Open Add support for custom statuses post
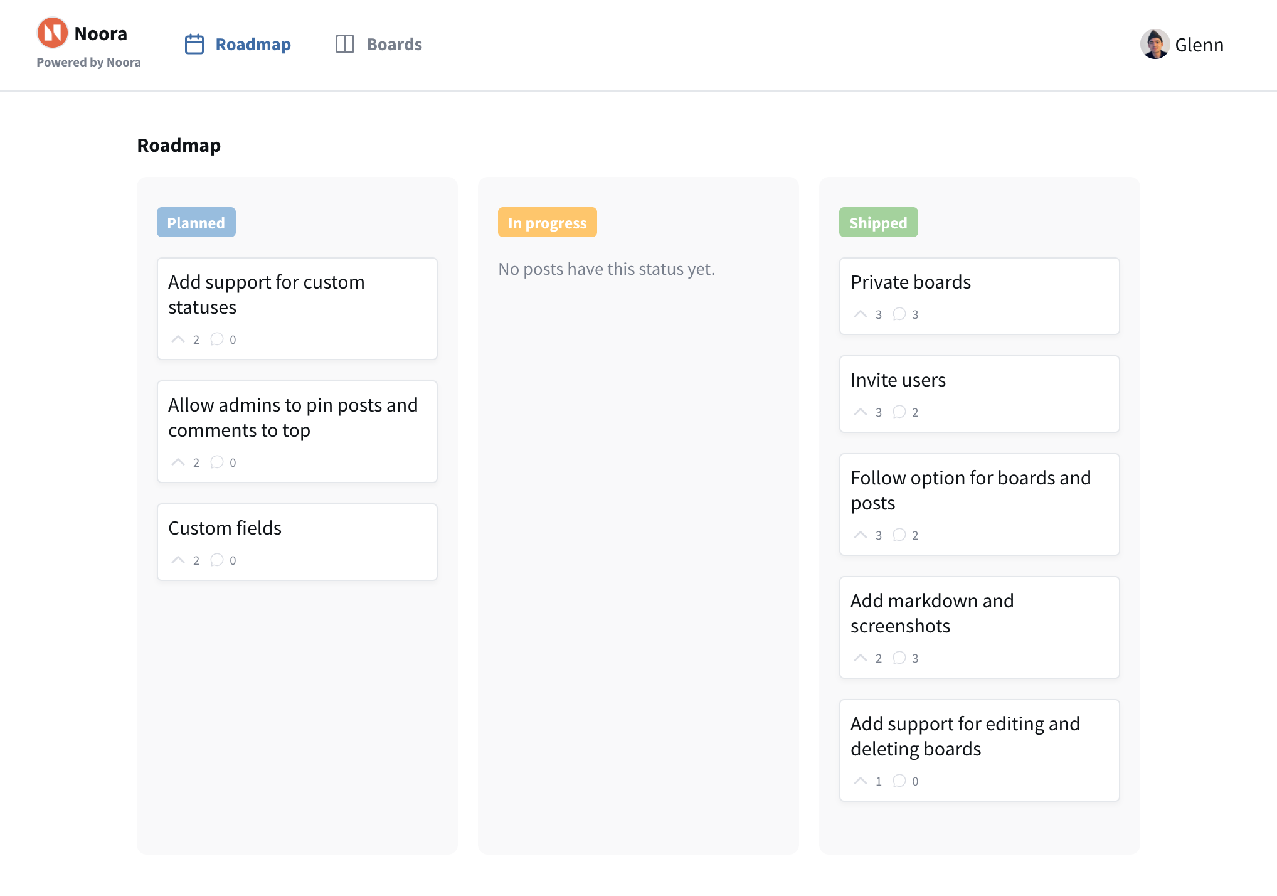 coord(266,295)
